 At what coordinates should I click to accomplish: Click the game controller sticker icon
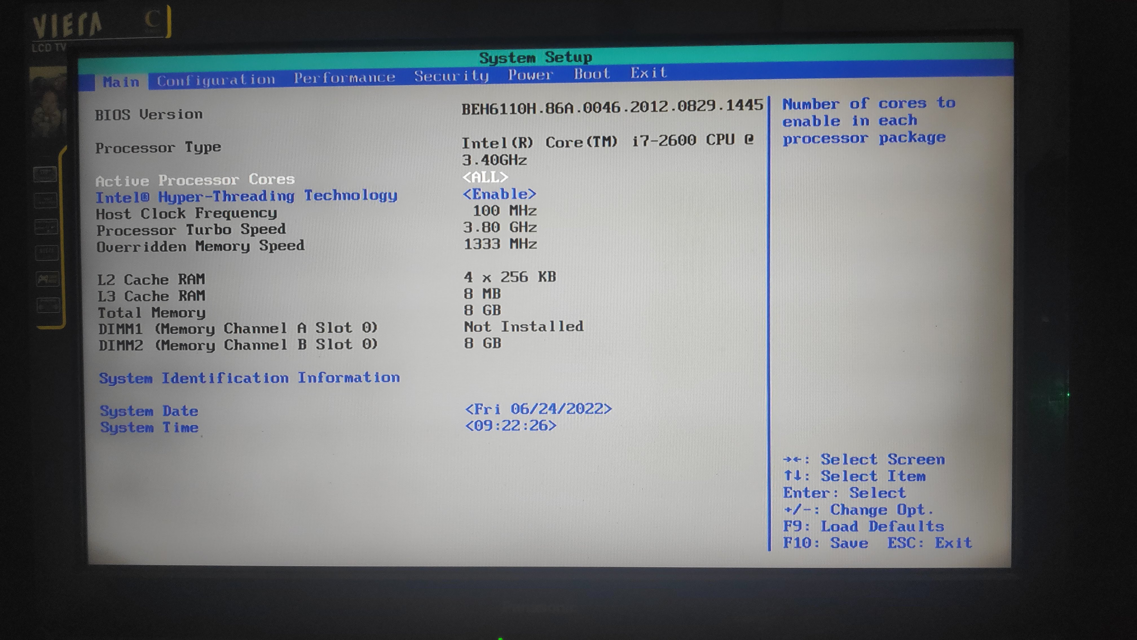pos(47,279)
